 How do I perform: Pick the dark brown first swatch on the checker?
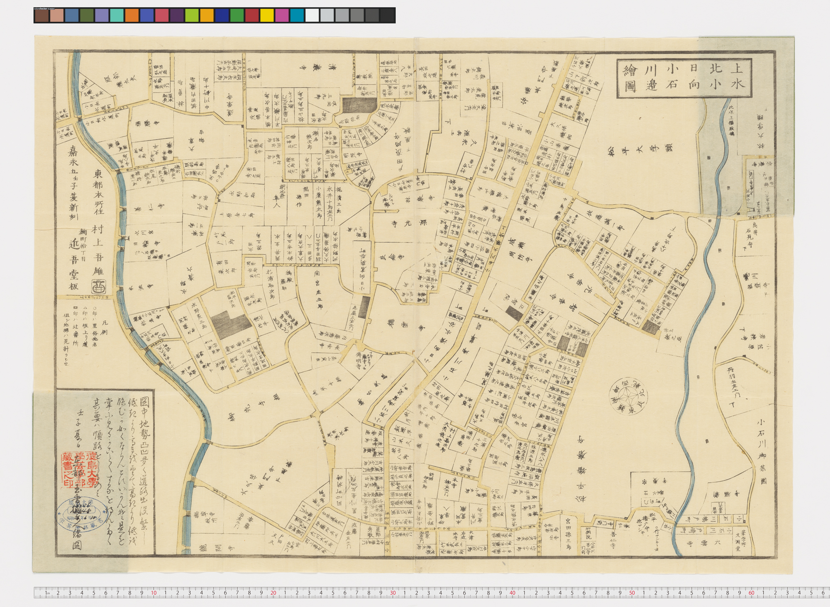42,15
